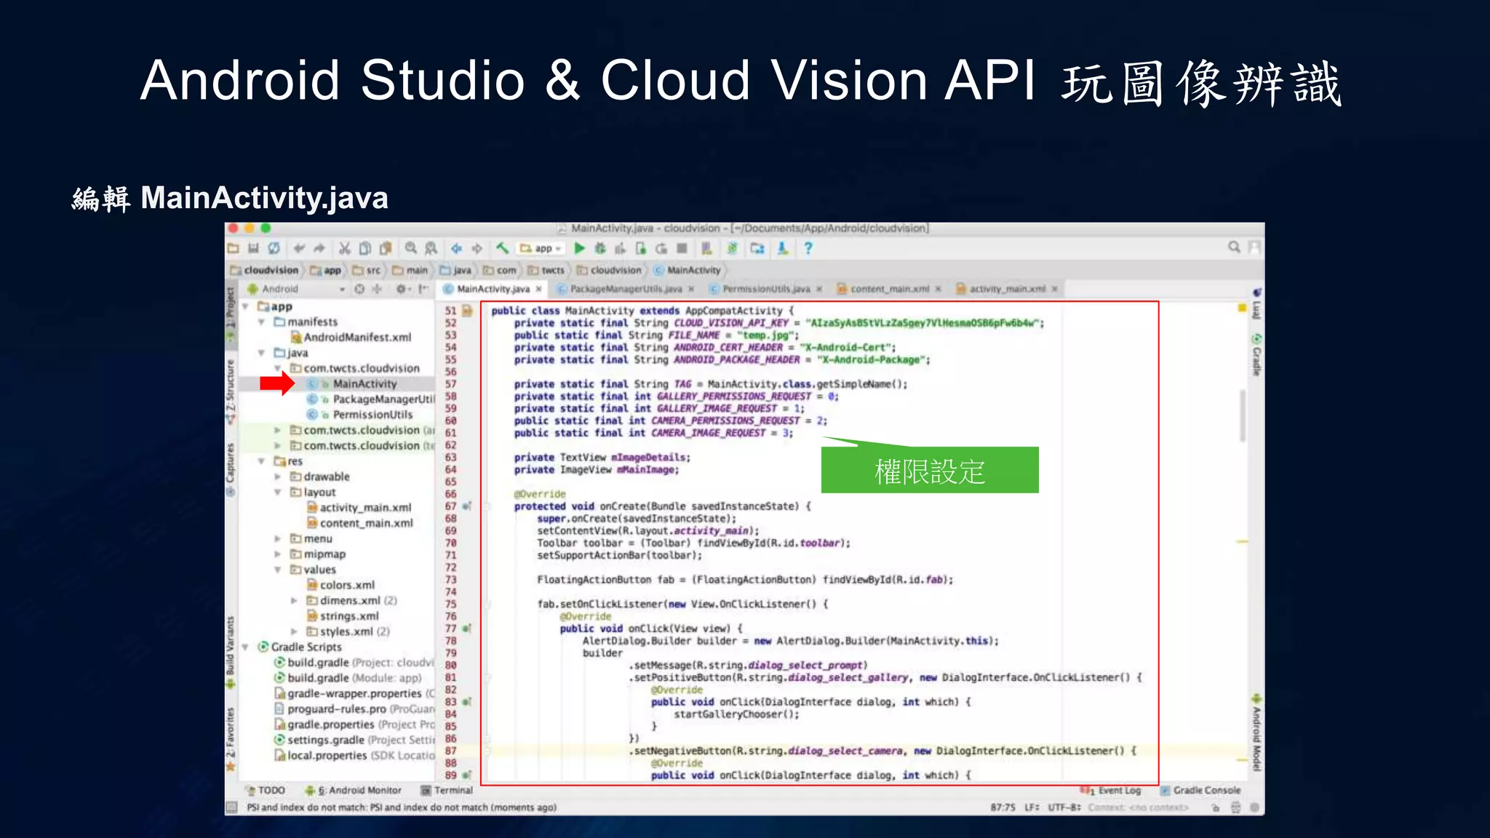Click the editor vertical scrollbar thumb
The width and height of the screenshot is (1490, 838).
pyautogui.click(x=1243, y=416)
